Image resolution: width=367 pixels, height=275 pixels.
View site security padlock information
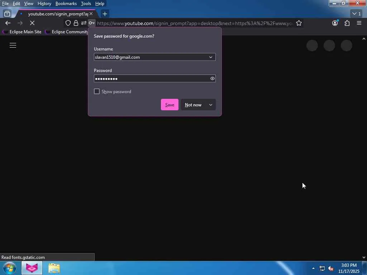coord(76,23)
